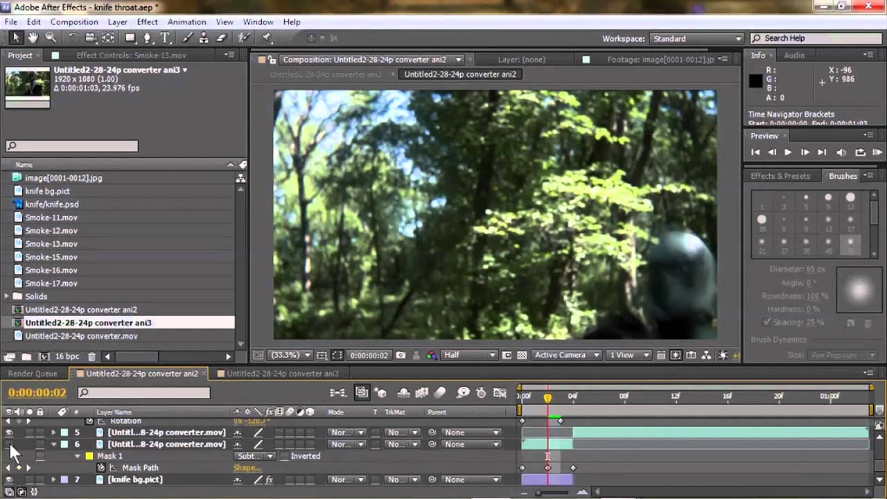Delete selected project item via trash icon
887x499 pixels.
pos(91,356)
